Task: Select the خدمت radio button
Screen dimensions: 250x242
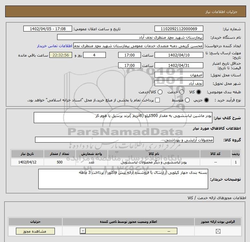Action: click(x=182, y=92)
